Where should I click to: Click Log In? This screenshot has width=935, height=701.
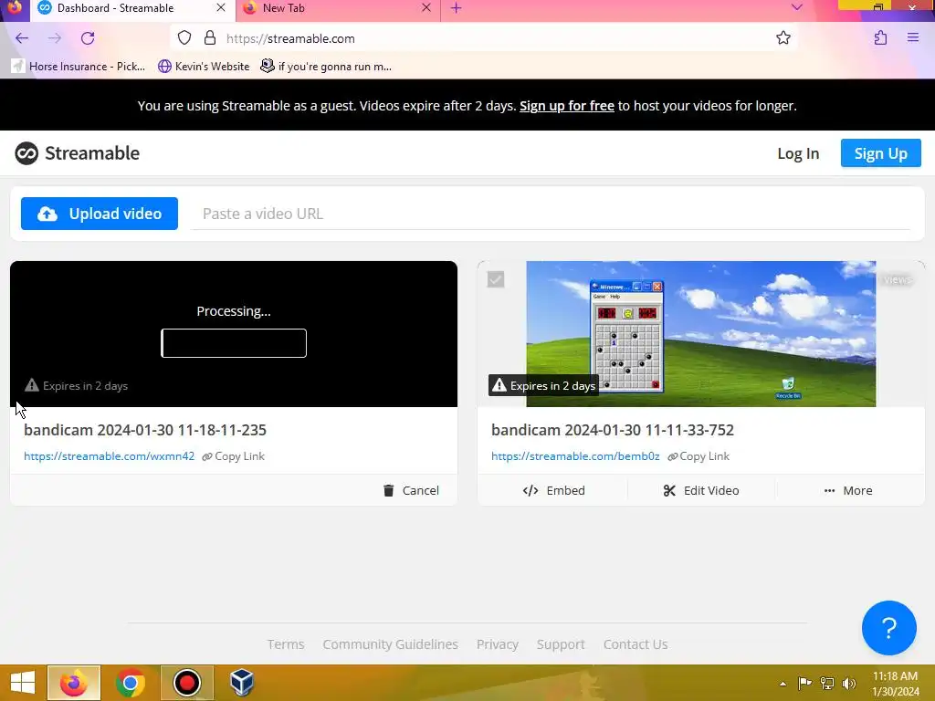pyautogui.click(x=798, y=153)
